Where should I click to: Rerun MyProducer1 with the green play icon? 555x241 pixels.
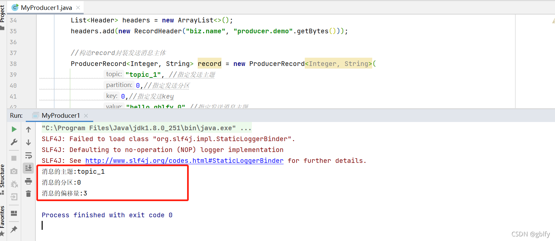[x=14, y=129]
